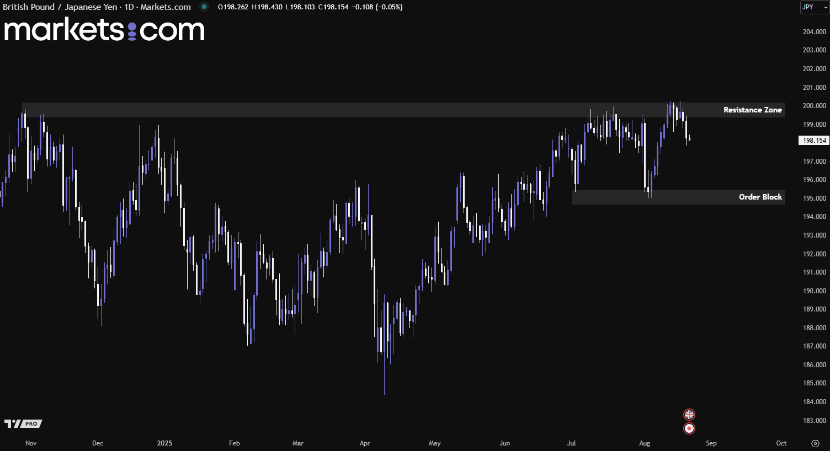Image resolution: width=830 pixels, height=451 pixels.
Task: Click the current price tag 198.154
Action: point(814,141)
